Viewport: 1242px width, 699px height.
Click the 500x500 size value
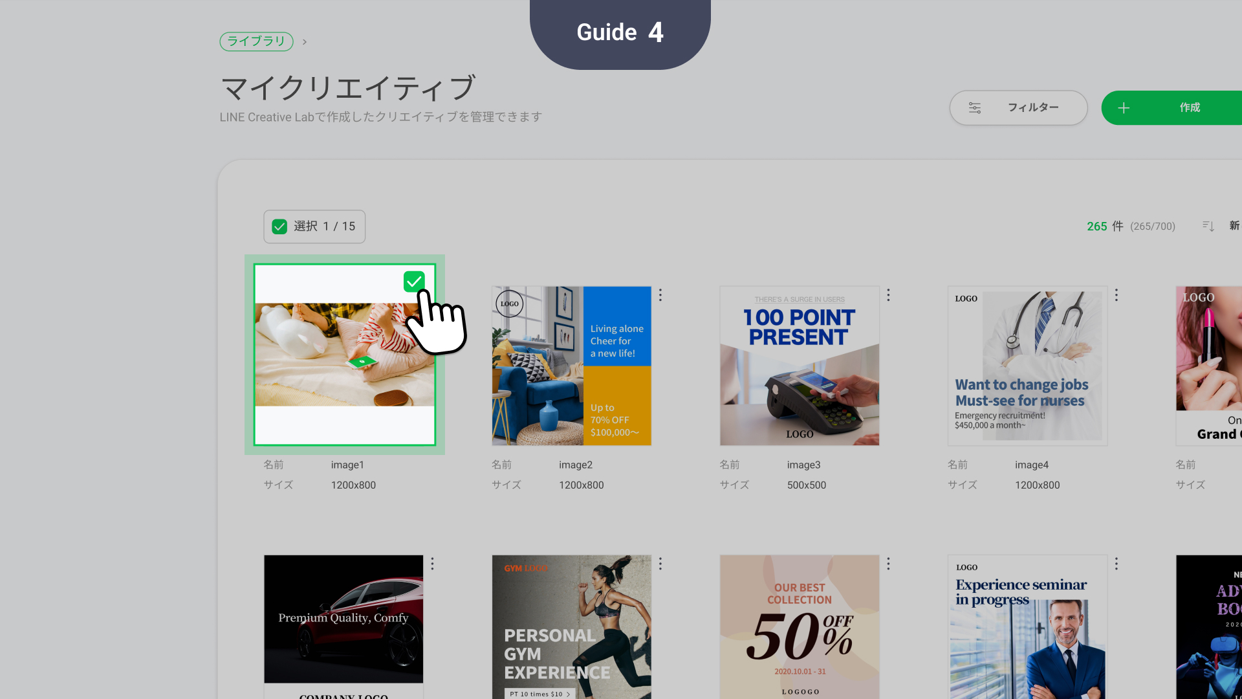pyautogui.click(x=806, y=485)
